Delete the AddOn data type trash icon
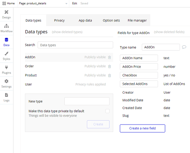This screenshot has width=190, height=153. [109, 57]
